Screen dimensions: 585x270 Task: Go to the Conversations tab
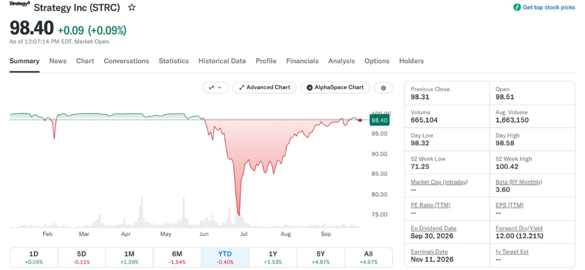point(126,61)
